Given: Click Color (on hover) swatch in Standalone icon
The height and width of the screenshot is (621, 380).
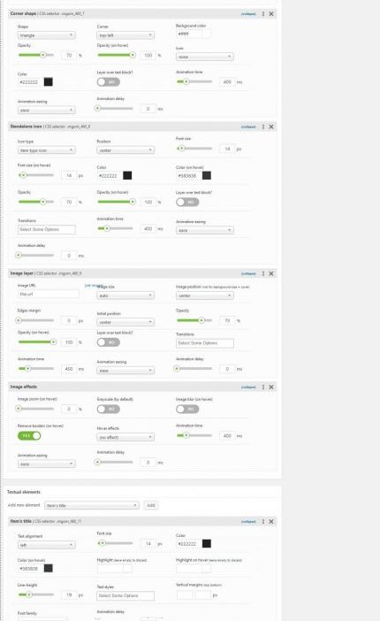Looking at the screenshot, I should pos(207,175).
